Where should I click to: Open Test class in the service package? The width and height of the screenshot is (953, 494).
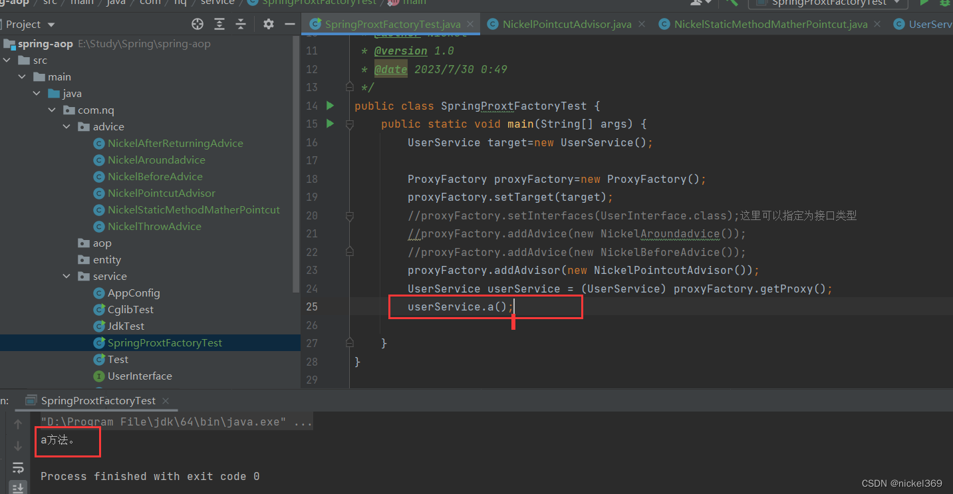[118, 359]
